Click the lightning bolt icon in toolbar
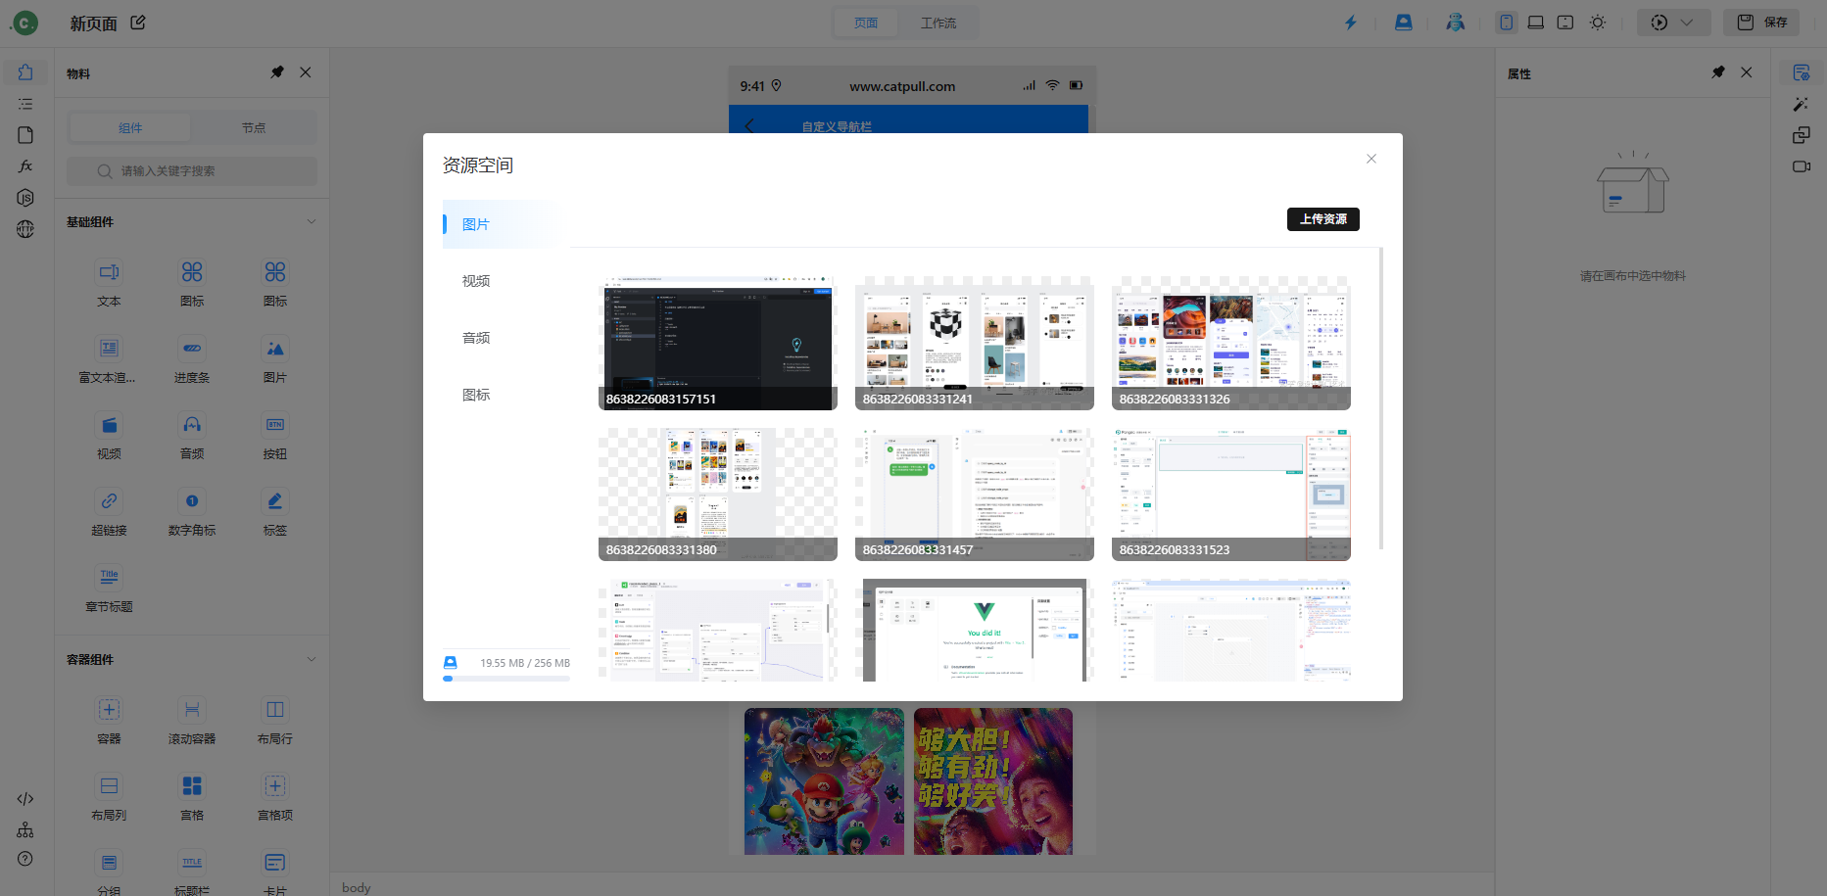 tap(1351, 23)
